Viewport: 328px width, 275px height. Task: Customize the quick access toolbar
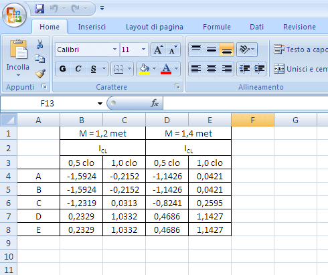[x=102, y=8]
